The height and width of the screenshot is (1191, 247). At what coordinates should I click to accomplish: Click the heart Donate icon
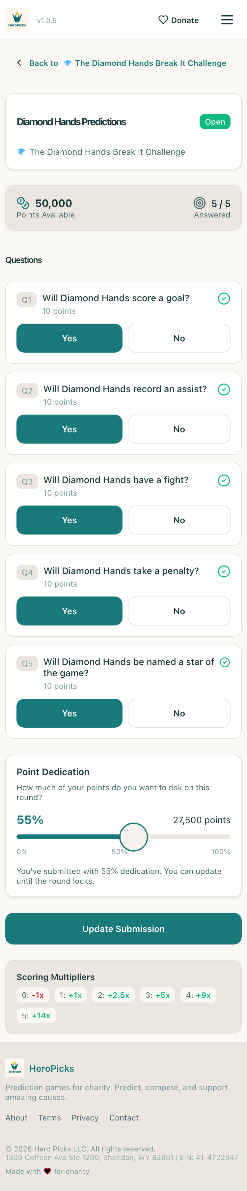pos(163,20)
